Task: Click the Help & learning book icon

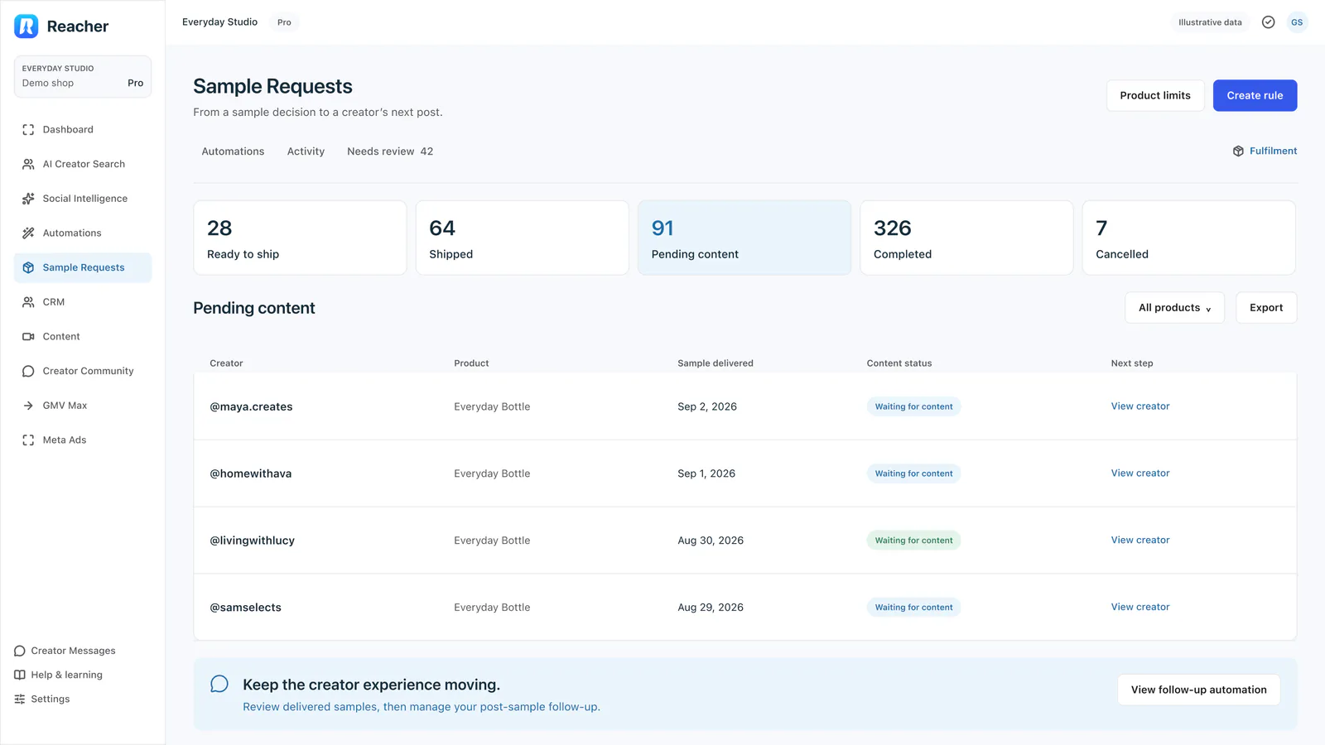Action: [20, 675]
